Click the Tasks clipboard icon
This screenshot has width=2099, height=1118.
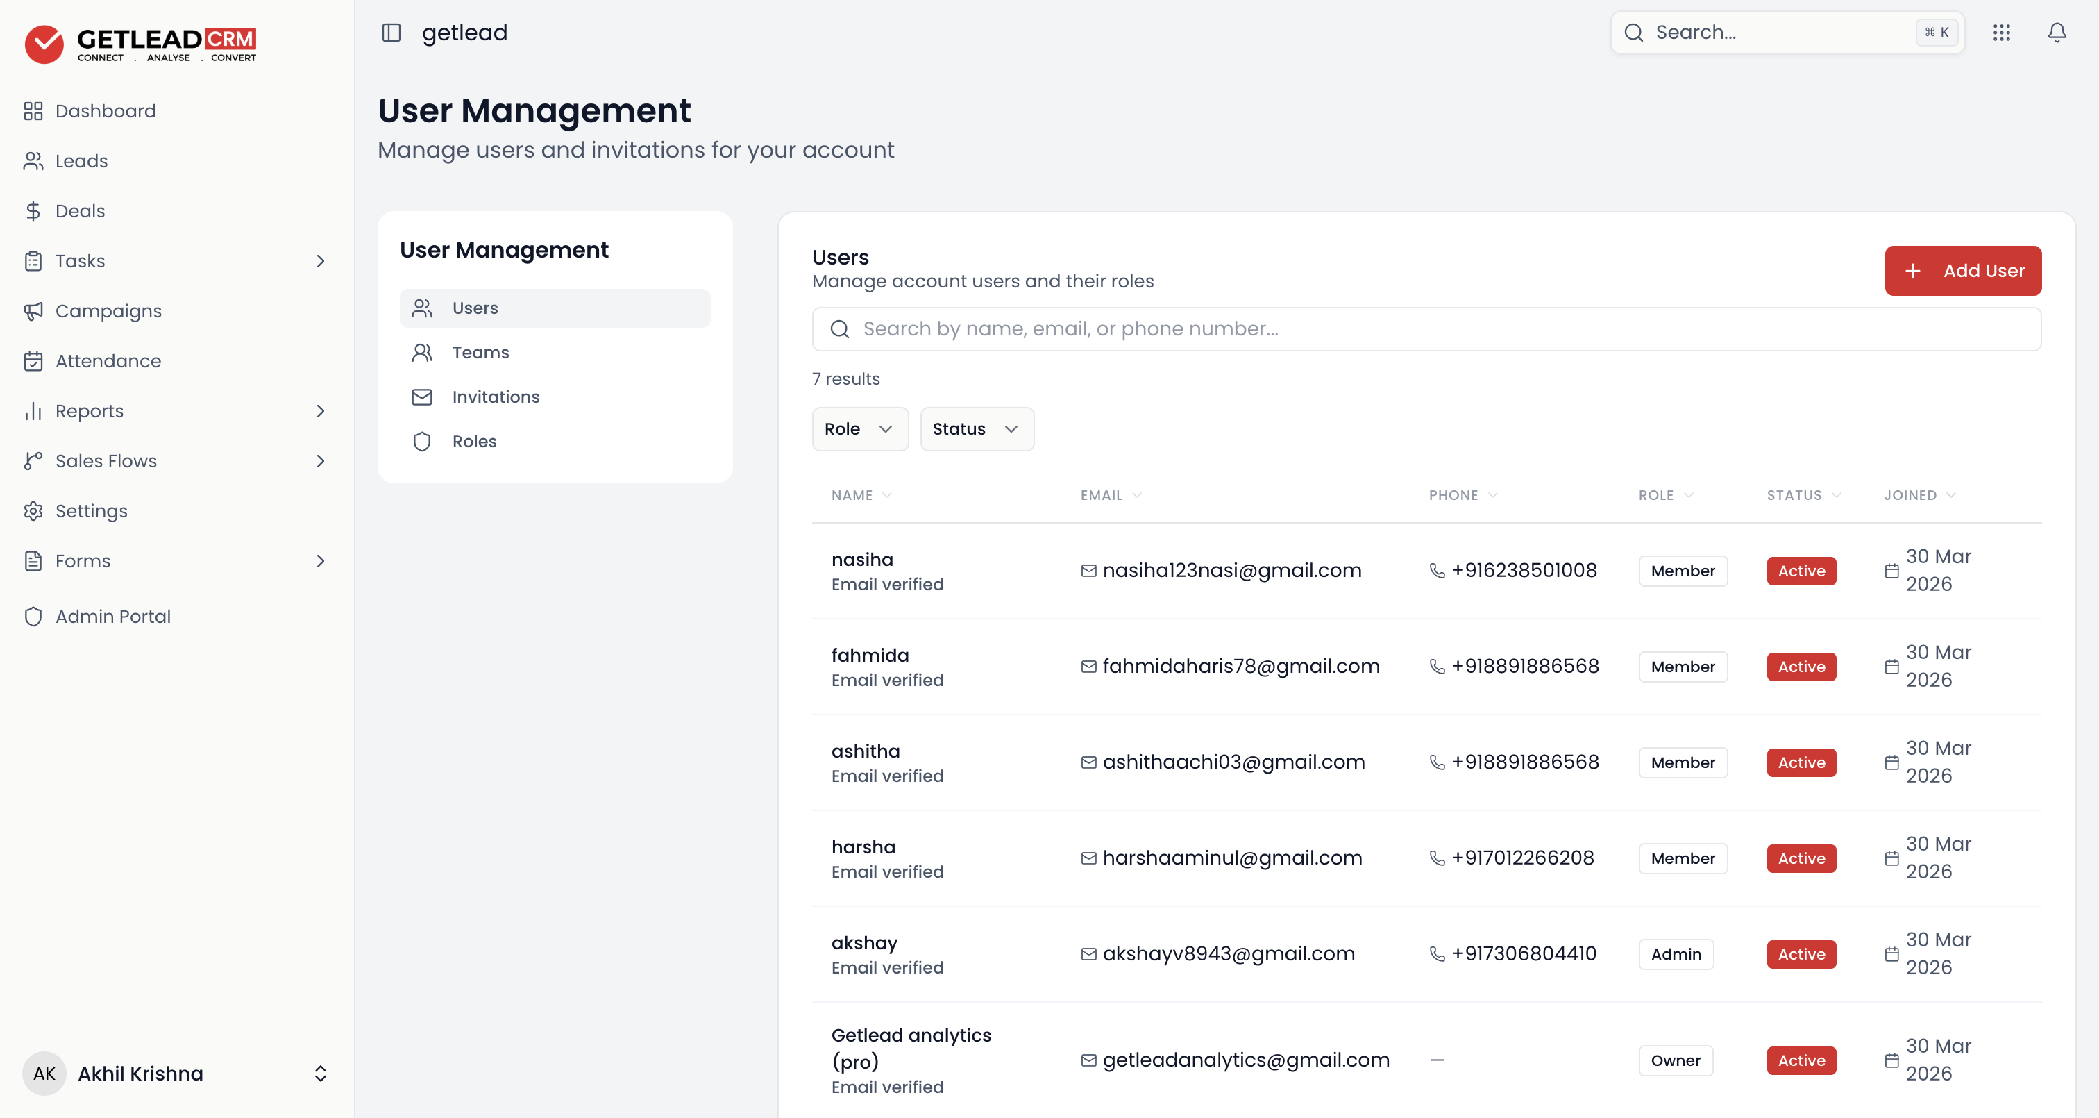pyautogui.click(x=33, y=261)
